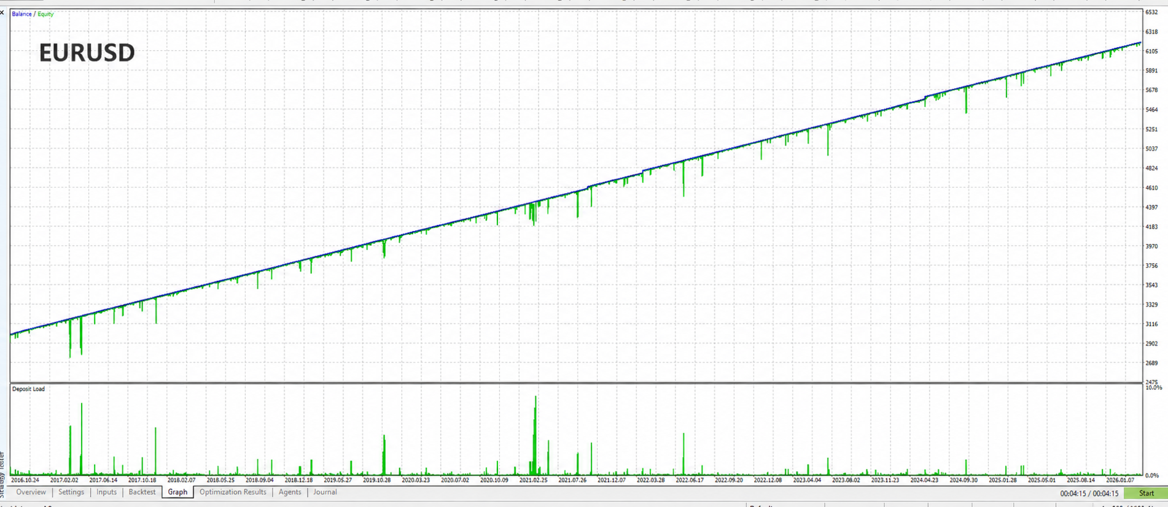This screenshot has height=507, width=1168.
Task: Switch to the Agents tab
Action: click(x=290, y=492)
